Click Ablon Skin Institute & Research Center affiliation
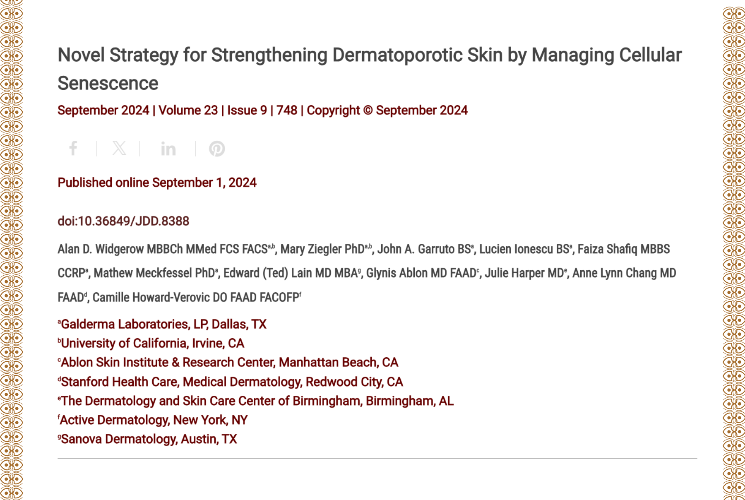The width and height of the screenshot is (745, 500). 229,362
